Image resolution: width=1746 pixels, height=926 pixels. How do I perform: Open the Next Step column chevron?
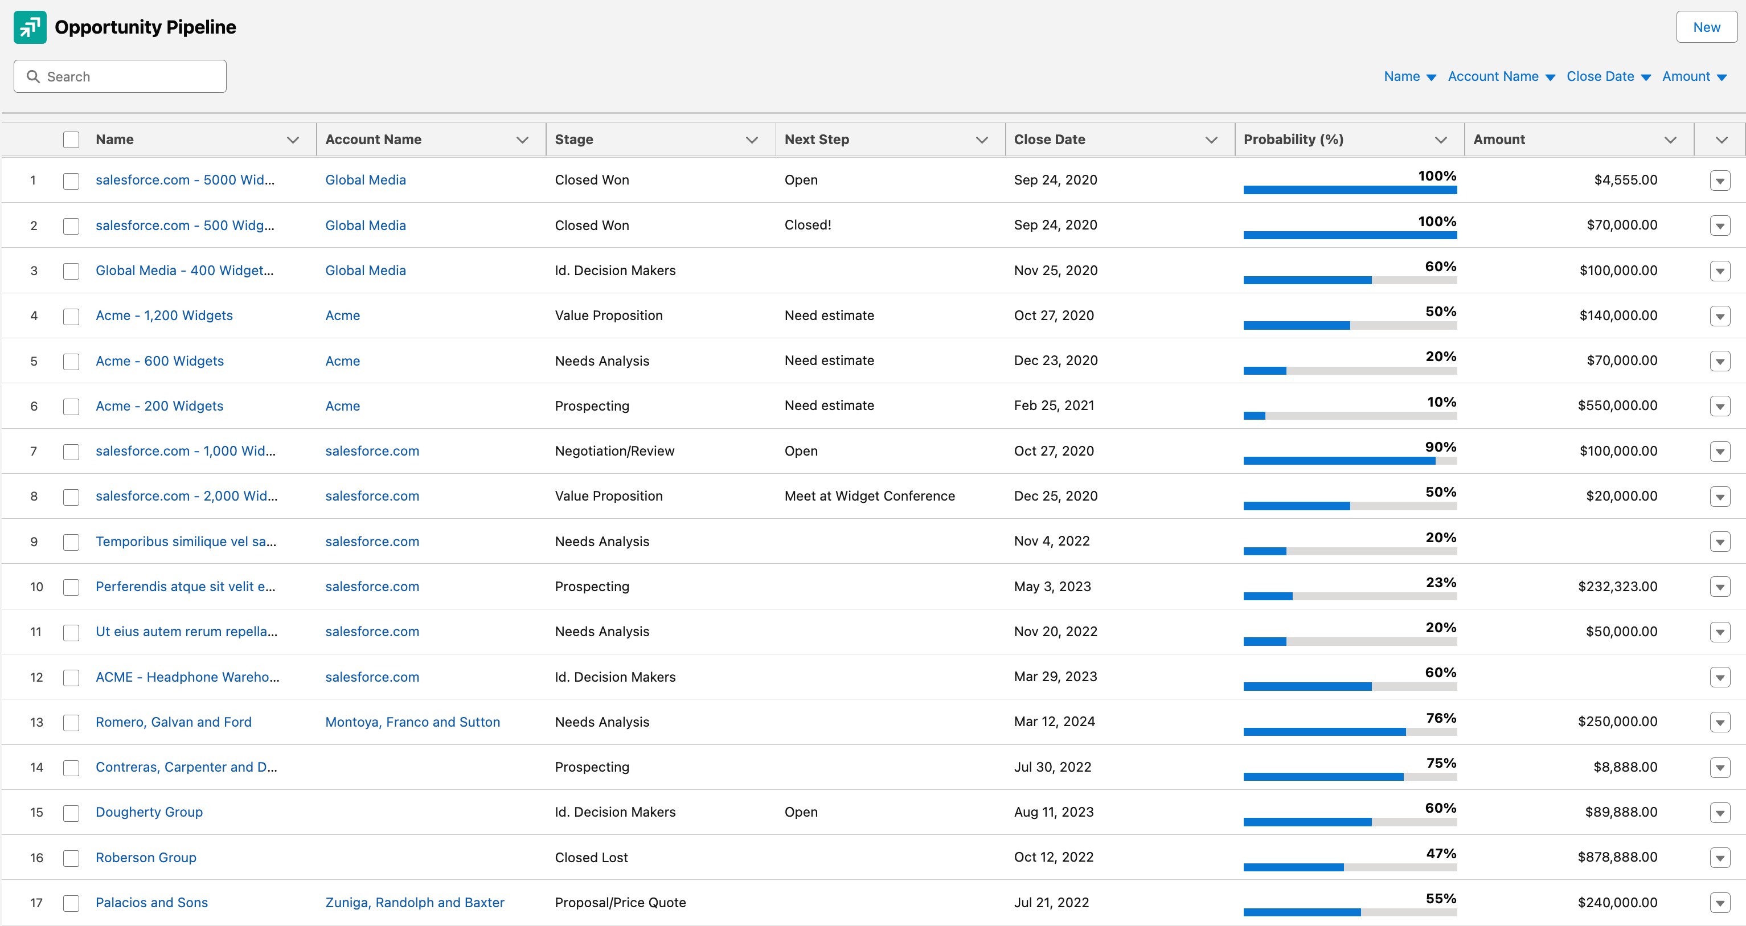981,140
